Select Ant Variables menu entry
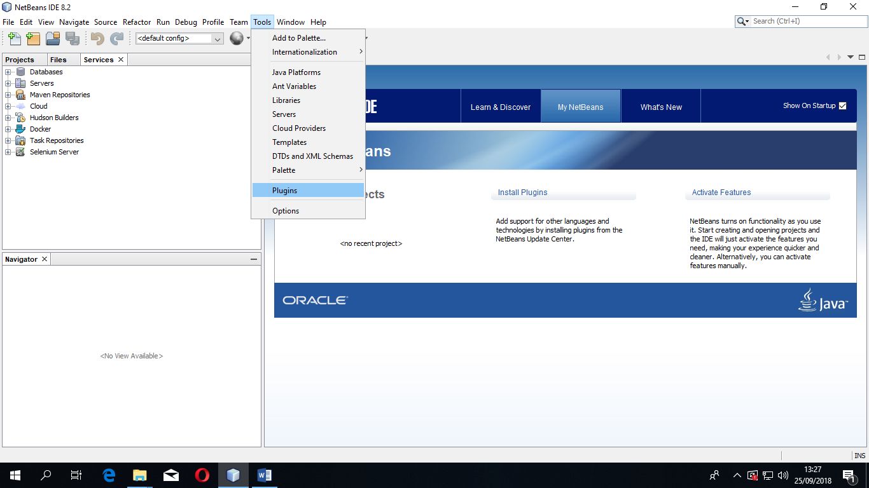The height and width of the screenshot is (488, 869). tap(308, 86)
